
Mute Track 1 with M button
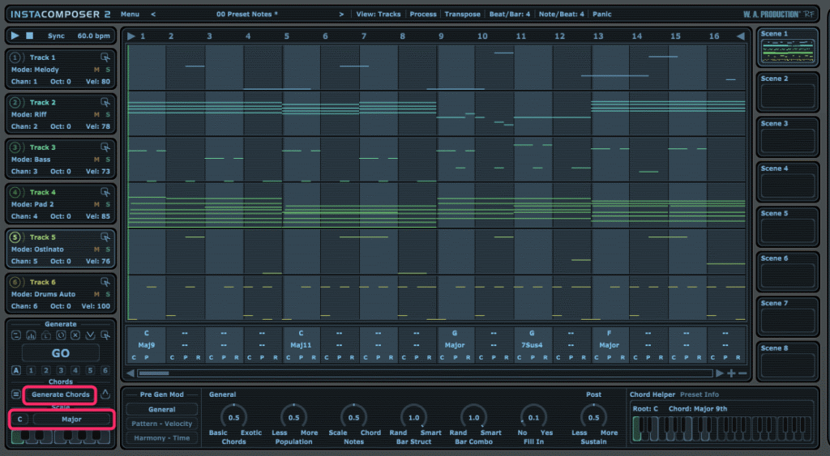pos(96,70)
